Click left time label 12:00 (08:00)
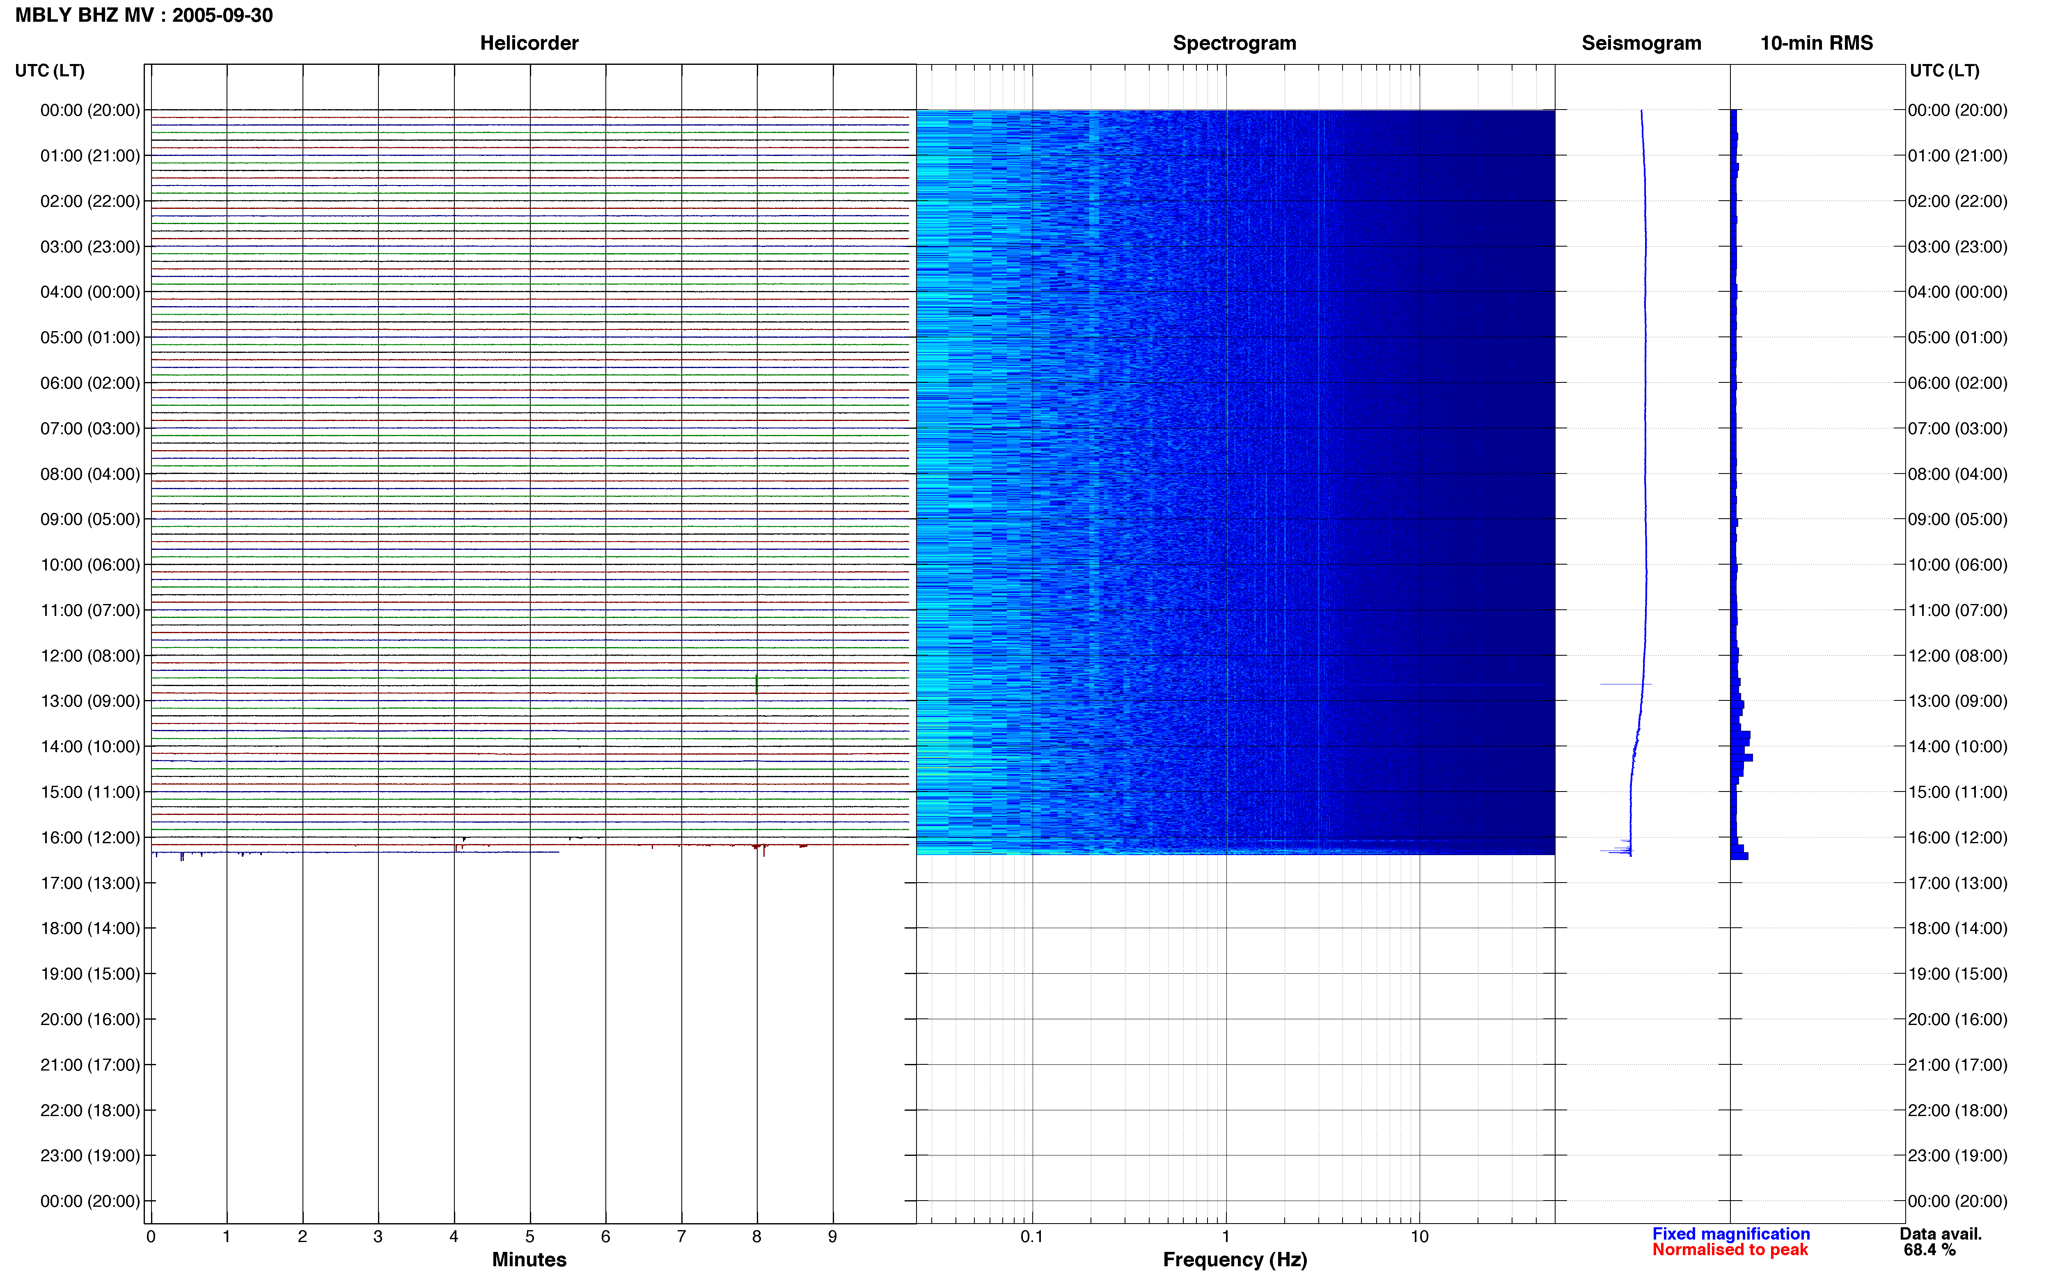 90,656
